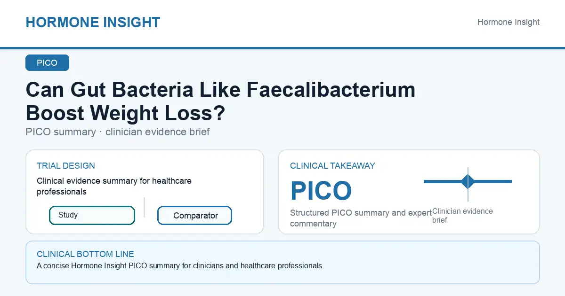565x296 pixels.
Task: Select the CLINICAL TAKEAWAY heading
Action: (x=332, y=166)
